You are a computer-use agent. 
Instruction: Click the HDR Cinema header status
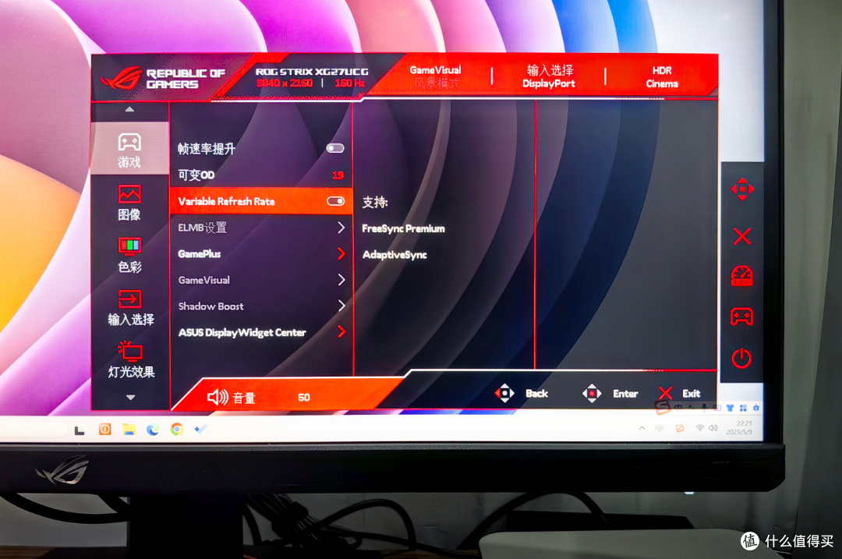point(662,76)
